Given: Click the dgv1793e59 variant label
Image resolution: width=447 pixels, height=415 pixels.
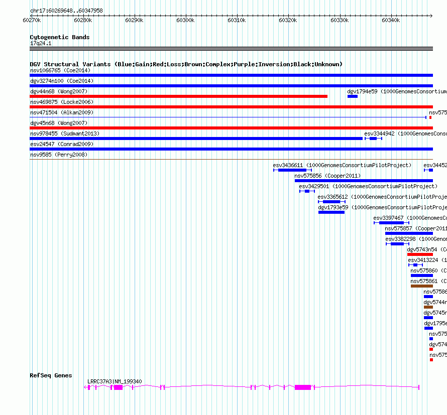Looking at the screenshot, I should coord(382,207).
